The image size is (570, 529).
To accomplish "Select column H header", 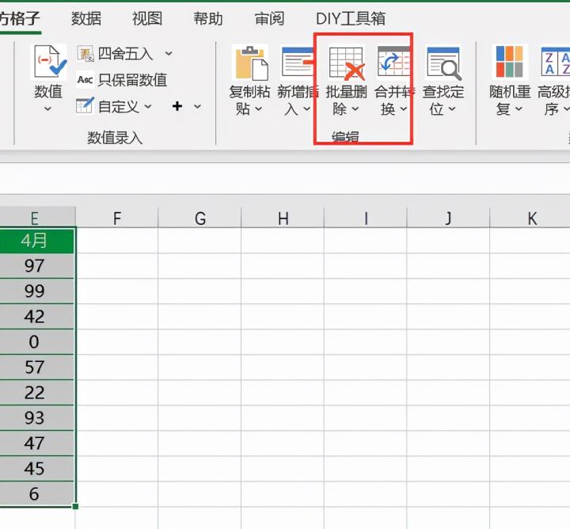I will [283, 218].
